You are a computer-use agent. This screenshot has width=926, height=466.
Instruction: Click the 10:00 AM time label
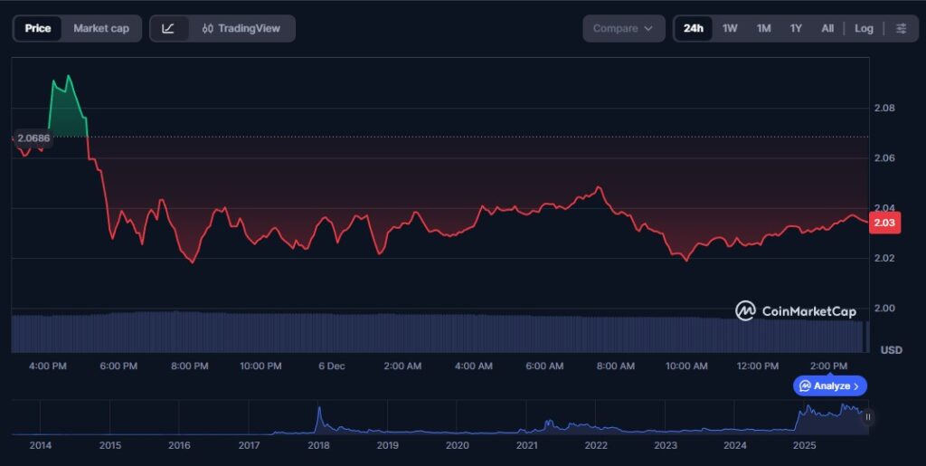point(686,366)
